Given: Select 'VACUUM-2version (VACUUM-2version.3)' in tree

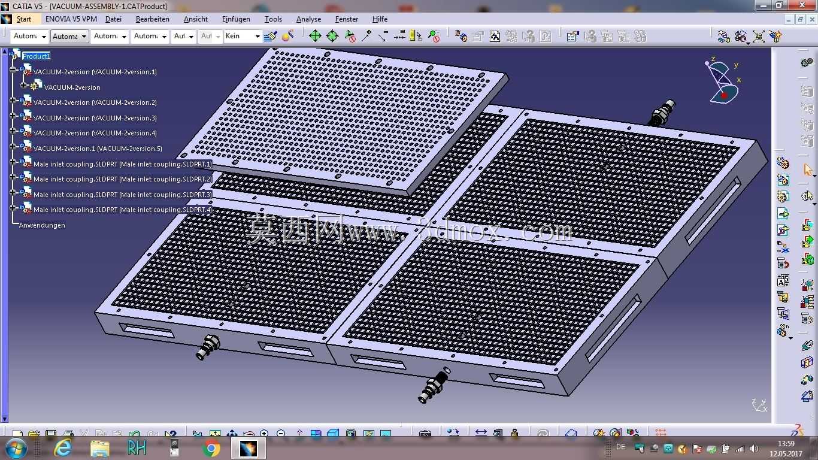Looking at the screenshot, I should click(95, 118).
